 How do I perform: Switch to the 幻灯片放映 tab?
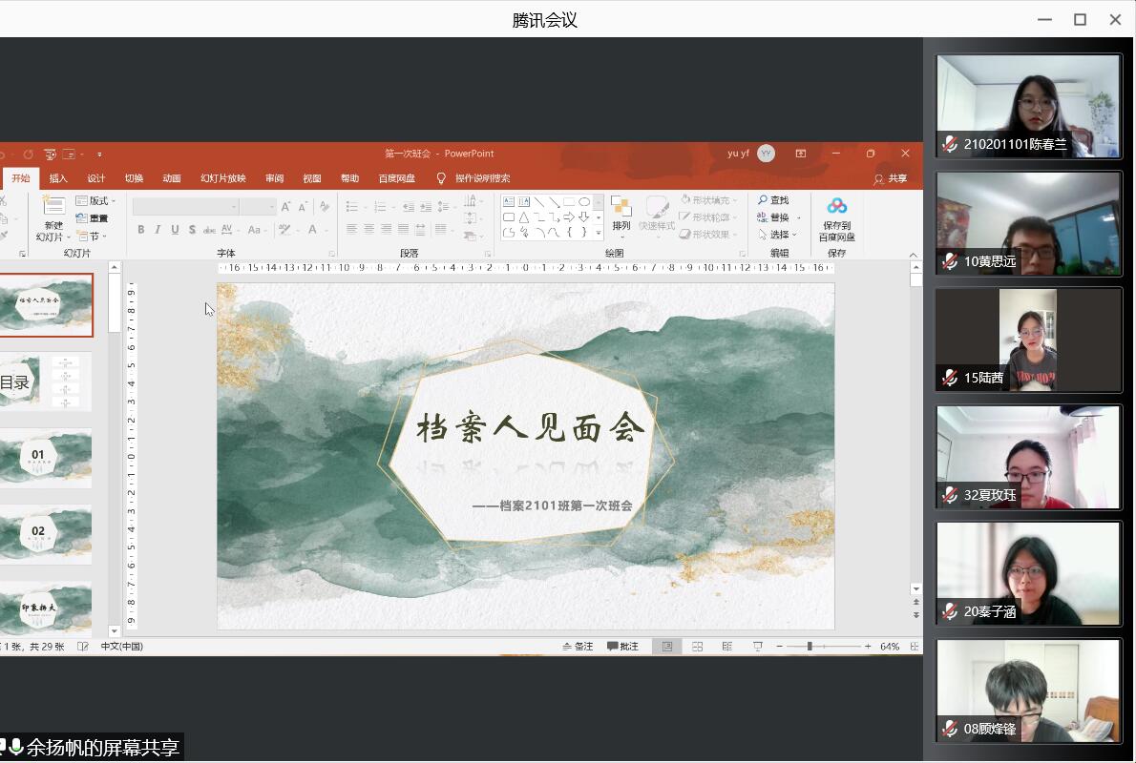tap(222, 178)
